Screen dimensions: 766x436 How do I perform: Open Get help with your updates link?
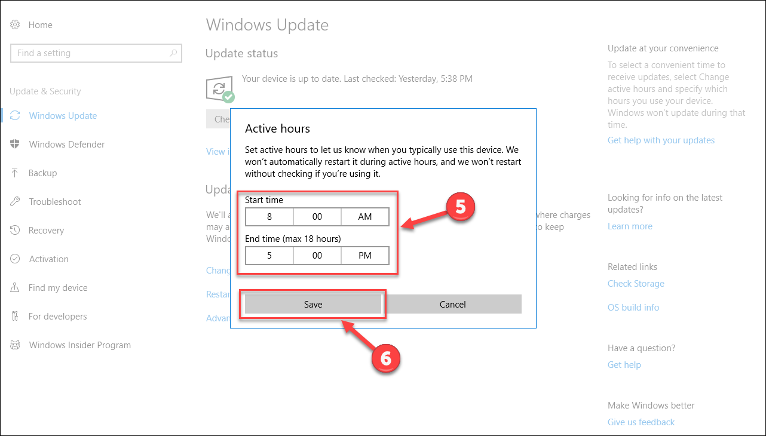coord(661,140)
